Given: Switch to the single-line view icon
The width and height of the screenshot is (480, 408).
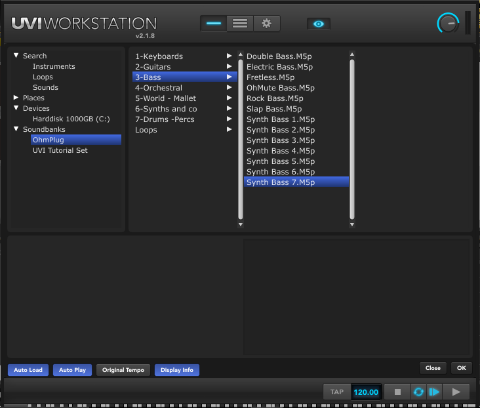Looking at the screenshot, I should (x=214, y=24).
